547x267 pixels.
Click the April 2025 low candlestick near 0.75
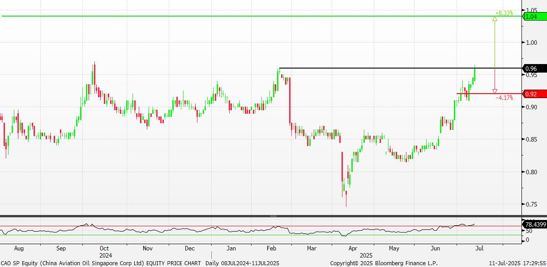(346, 198)
